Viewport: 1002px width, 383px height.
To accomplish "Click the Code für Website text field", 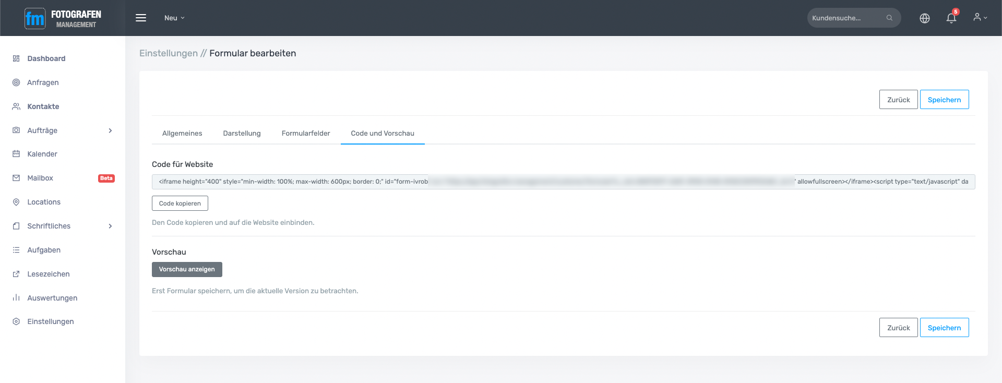I will (563, 182).
